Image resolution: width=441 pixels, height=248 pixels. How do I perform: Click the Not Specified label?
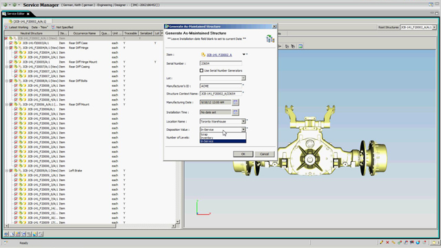(x=65, y=28)
